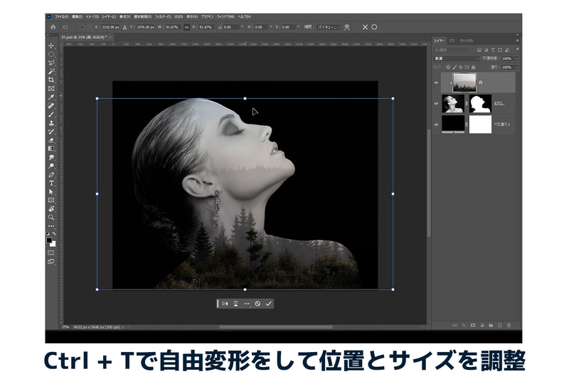Viewport: 569px width, 379px height.
Task: Select the Frame tool
Action: coord(51,88)
